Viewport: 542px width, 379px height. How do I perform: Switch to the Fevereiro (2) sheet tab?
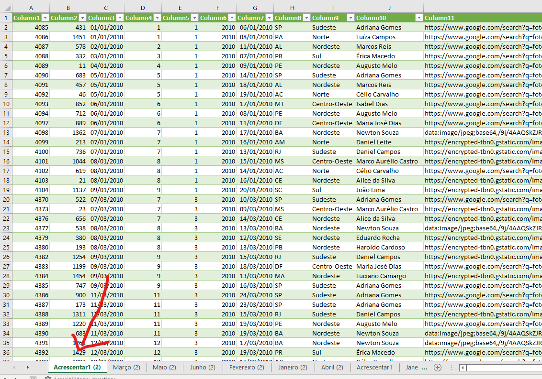247,367
